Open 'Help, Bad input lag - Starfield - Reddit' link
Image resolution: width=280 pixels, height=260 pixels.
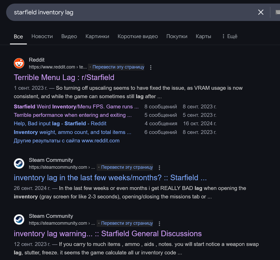pos(60,123)
